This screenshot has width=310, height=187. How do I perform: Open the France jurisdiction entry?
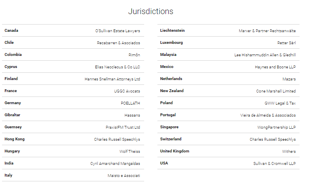(11, 91)
